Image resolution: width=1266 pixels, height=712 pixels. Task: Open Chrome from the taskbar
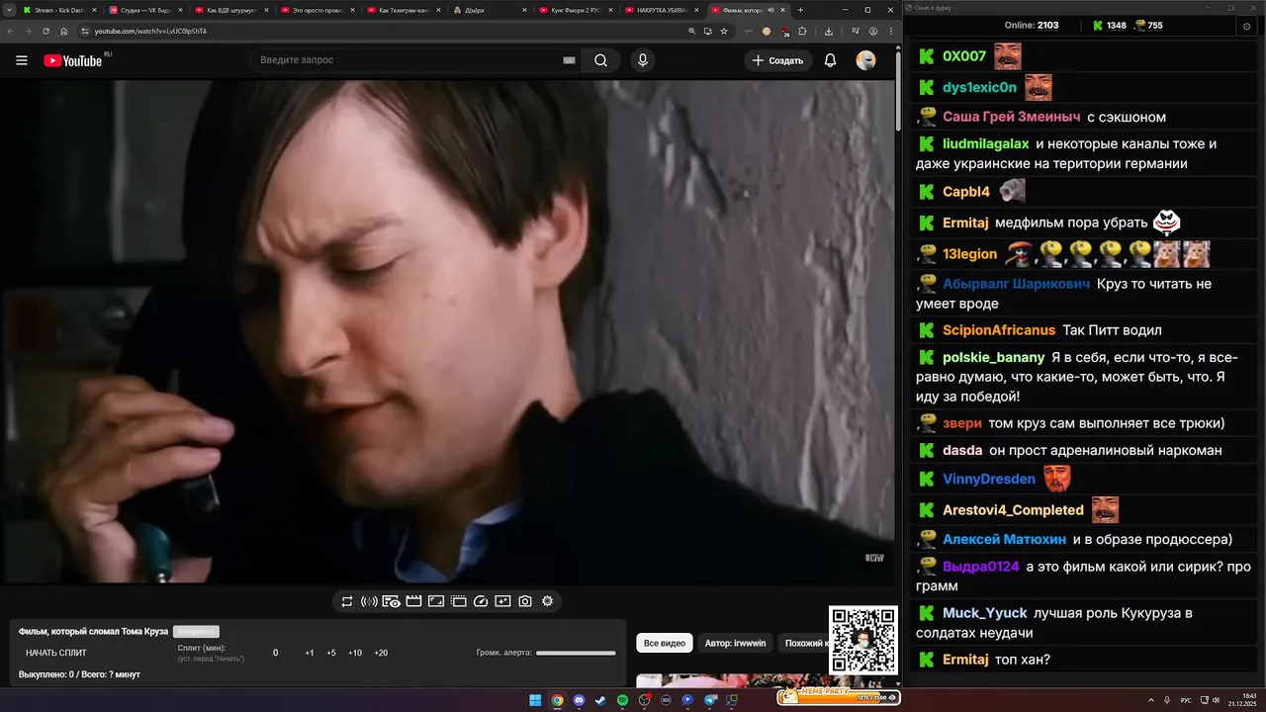click(x=557, y=700)
